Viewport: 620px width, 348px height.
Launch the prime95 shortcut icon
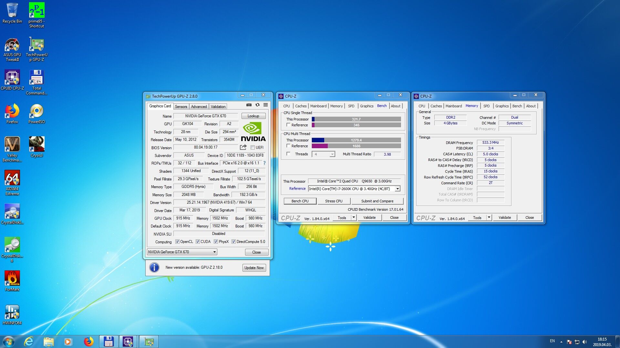point(36,15)
